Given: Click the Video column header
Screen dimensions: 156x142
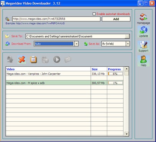Looking at the screenshot, I should pos(48,69).
